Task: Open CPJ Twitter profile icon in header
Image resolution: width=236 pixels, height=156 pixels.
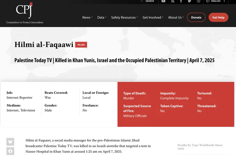Action: (x=189, y=1)
